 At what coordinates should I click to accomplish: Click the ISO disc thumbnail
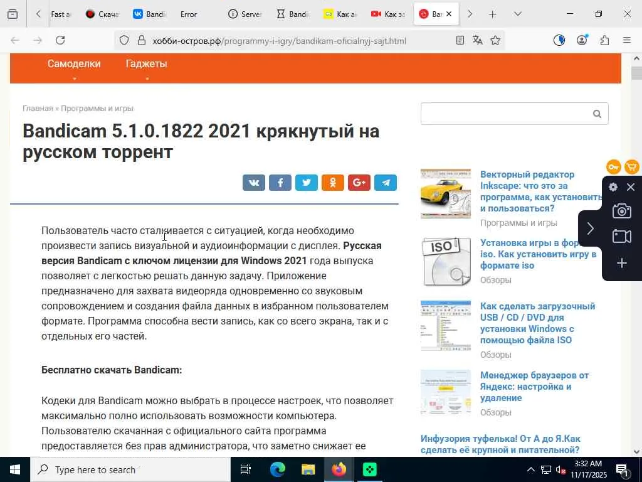click(x=446, y=262)
